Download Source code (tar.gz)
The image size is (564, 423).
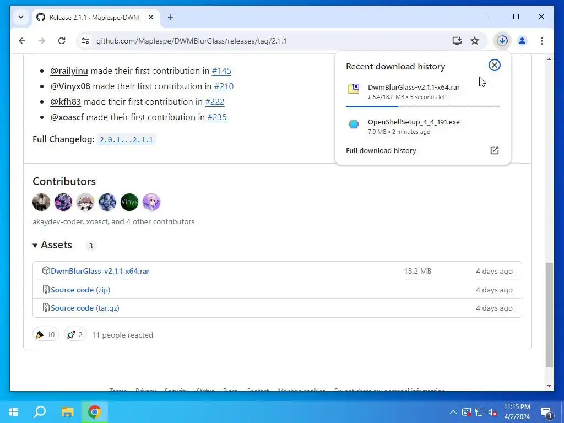[85, 308]
